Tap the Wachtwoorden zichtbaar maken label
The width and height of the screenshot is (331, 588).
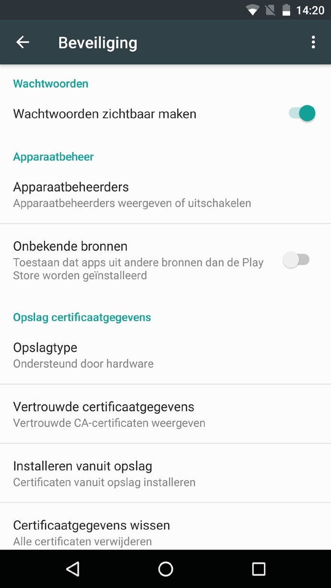coord(105,114)
